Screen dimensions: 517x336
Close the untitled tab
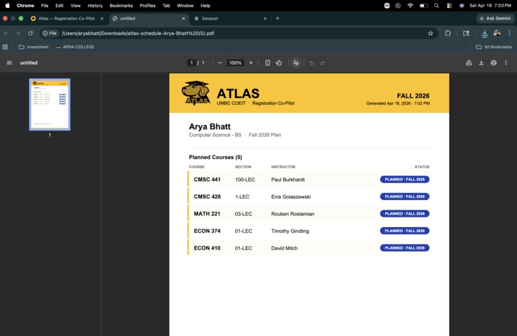click(x=183, y=19)
